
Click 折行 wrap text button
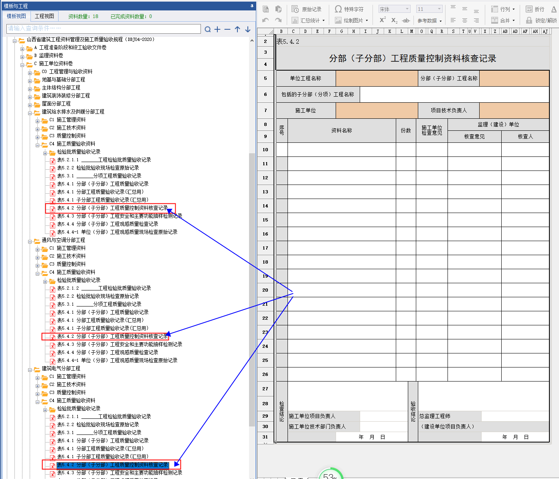(x=535, y=9)
